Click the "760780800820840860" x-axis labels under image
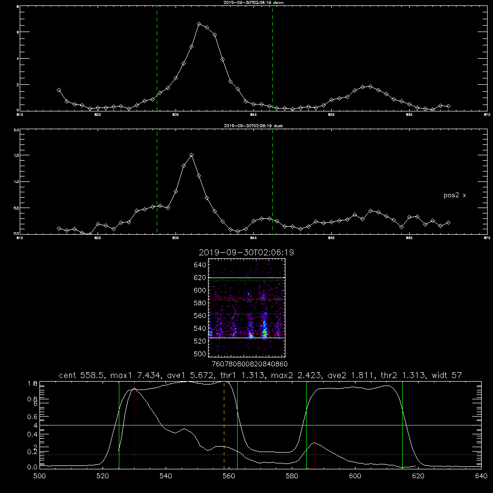 [249, 364]
